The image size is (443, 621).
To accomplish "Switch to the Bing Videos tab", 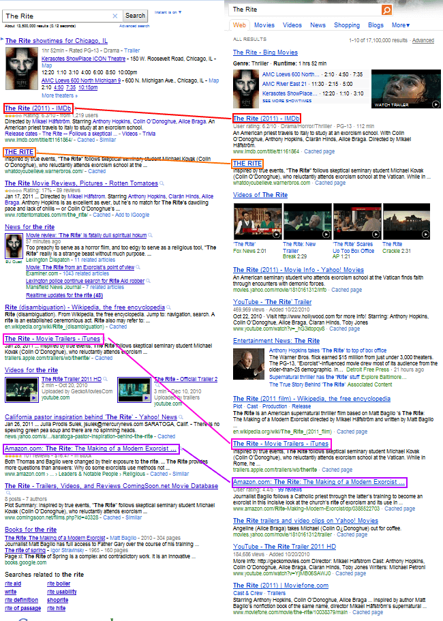I will [x=292, y=25].
